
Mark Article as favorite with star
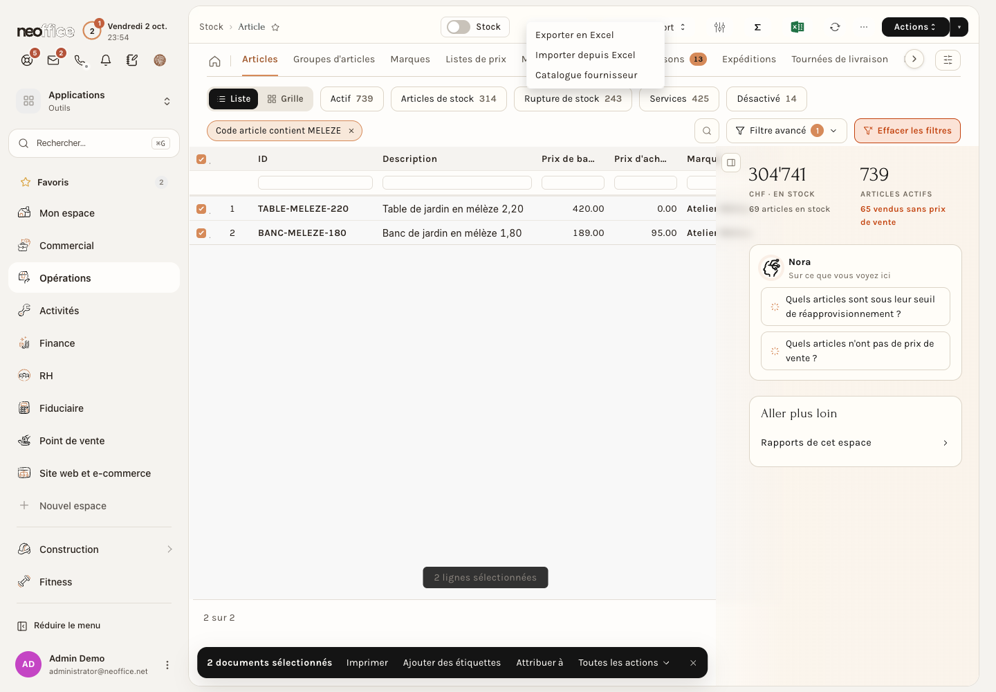click(x=275, y=27)
